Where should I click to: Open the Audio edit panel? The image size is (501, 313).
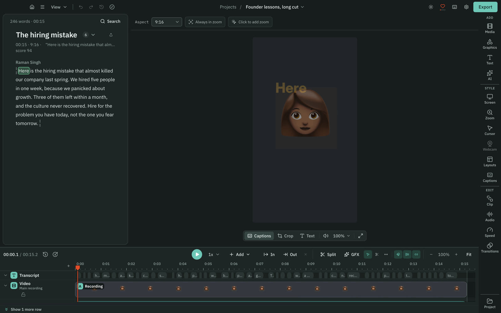490,217
